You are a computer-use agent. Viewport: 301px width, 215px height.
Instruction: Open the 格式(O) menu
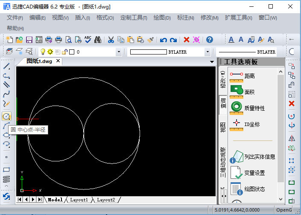105,18
